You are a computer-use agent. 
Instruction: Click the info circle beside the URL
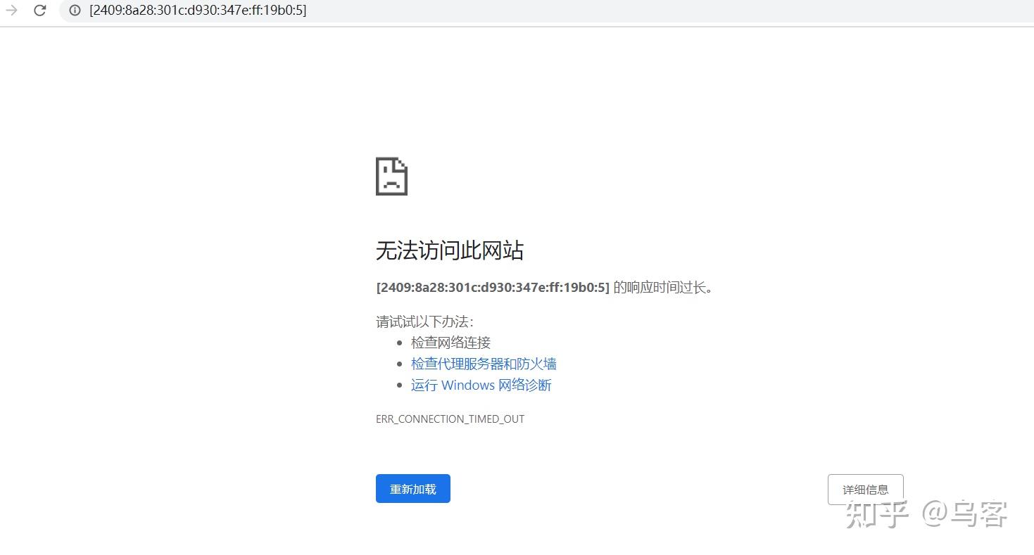pos(74,10)
